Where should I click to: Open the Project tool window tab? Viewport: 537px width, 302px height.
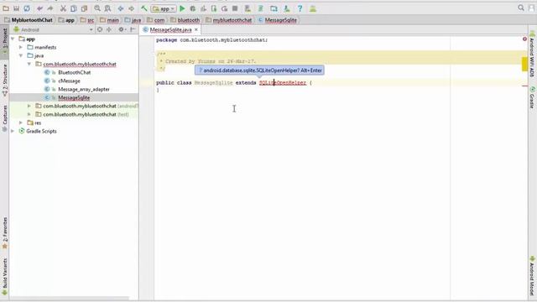pos(5,40)
